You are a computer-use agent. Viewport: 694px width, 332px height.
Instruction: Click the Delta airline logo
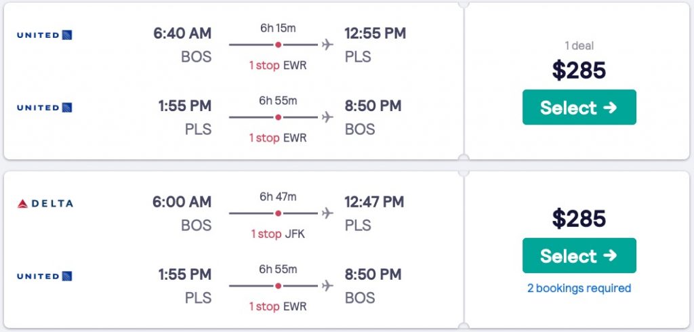pyautogui.click(x=45, y=203)
